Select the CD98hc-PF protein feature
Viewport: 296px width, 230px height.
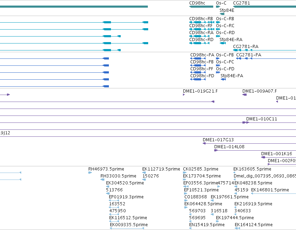coord(198,72)
